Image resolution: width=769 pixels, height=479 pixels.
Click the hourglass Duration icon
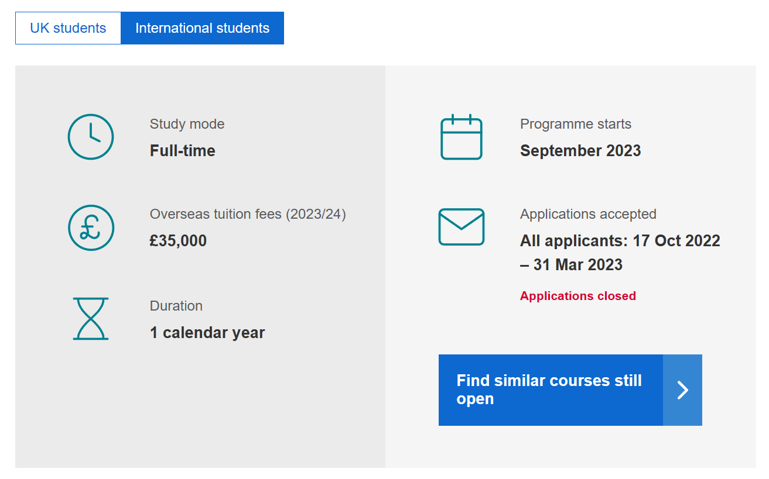91,319
